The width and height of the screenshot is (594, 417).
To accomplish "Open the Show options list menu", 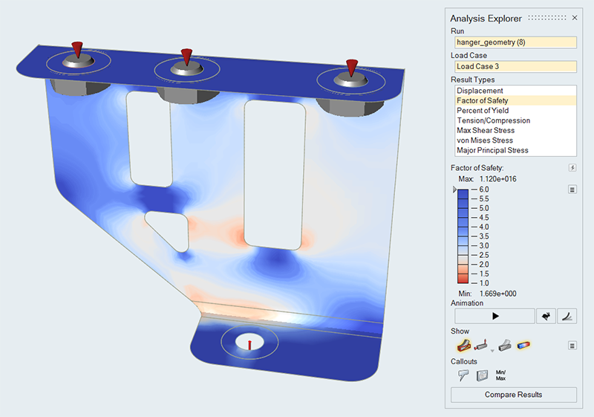I will [572, 345].
